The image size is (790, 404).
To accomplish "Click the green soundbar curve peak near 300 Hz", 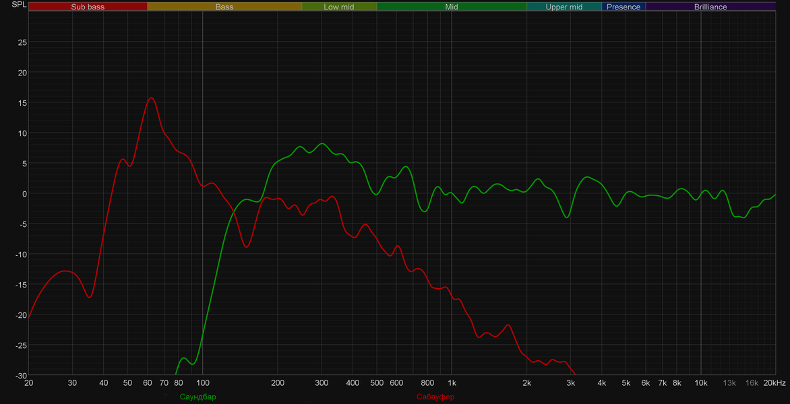I will tap(322, 143).
